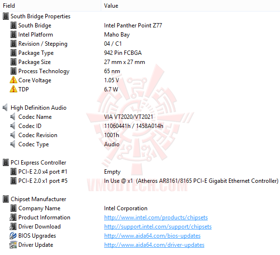280x255 pixels.
Task: Click the South Bridge Properties chip icon
Action: point(5,16)
